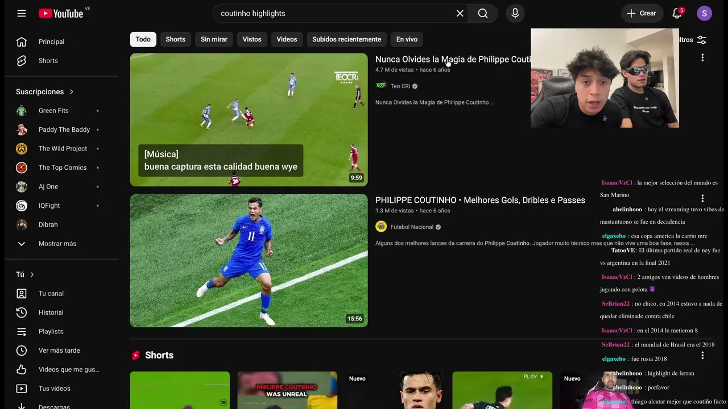Open Futebol Nacional channel avatar
The image size is (728, 409).
coord(381,227)
